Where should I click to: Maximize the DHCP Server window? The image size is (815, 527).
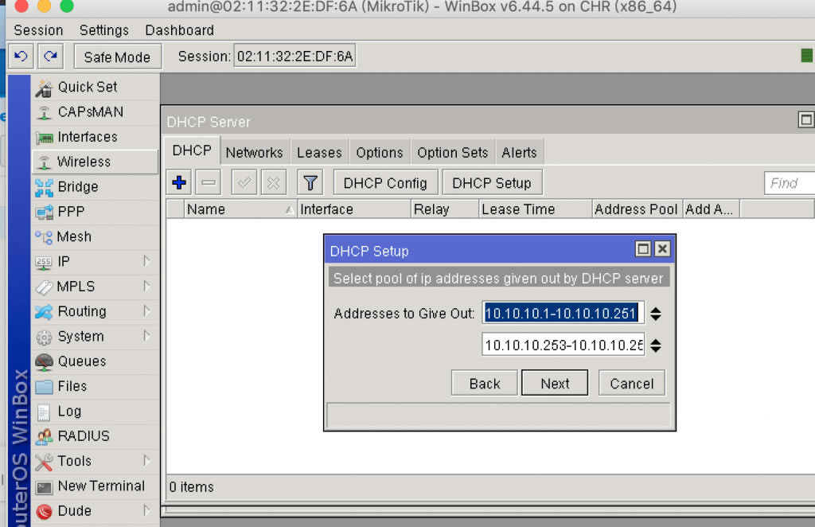[x=806, y=120]
